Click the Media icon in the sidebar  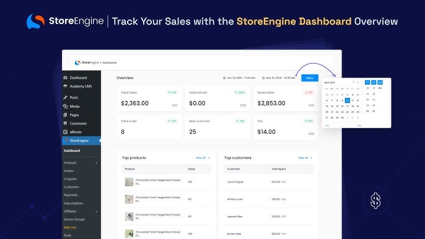tap(65, 106)
